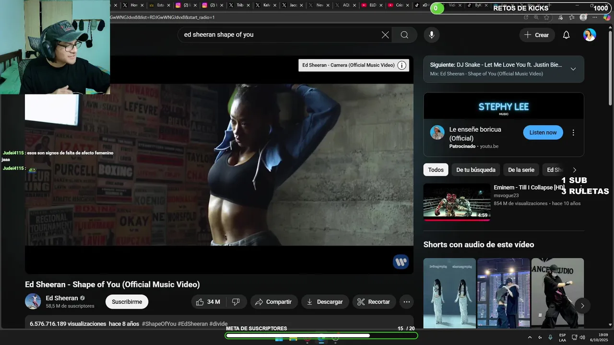The image size is (614, 345).
Task: Open the #ShapeOfYou hashtag link
Action: 159,324
